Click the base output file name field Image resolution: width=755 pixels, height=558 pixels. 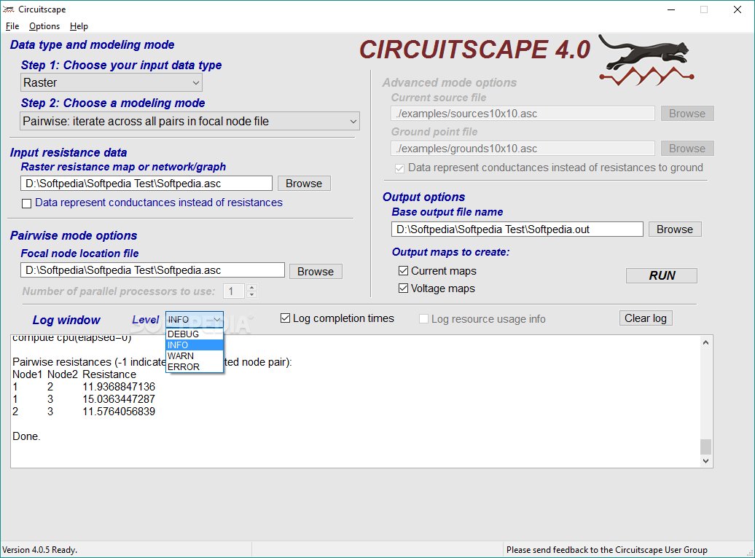(517, 229)
